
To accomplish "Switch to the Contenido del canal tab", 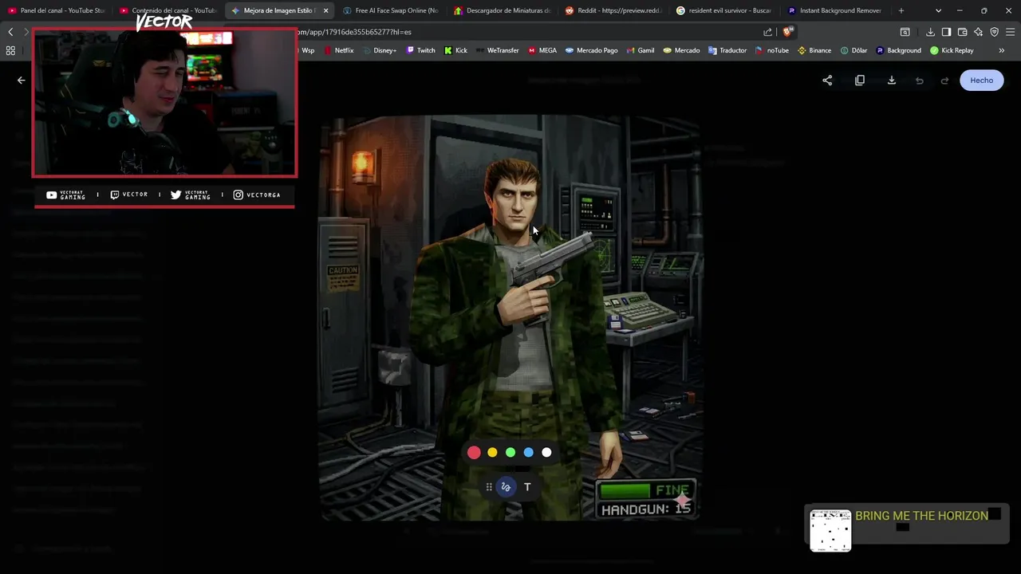I will pyautogui.click(x=168, y=10).
